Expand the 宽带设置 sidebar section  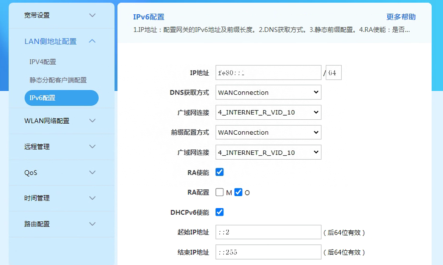coord(61,15)
